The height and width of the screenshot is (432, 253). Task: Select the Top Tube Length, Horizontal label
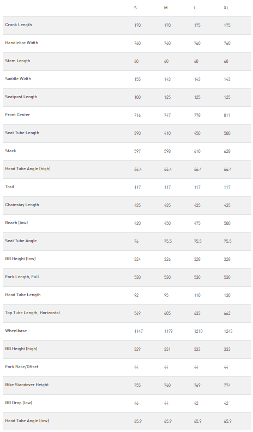point(33,313)
